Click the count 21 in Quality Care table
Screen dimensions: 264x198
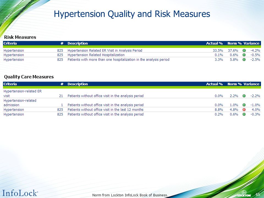click(61, 96)
